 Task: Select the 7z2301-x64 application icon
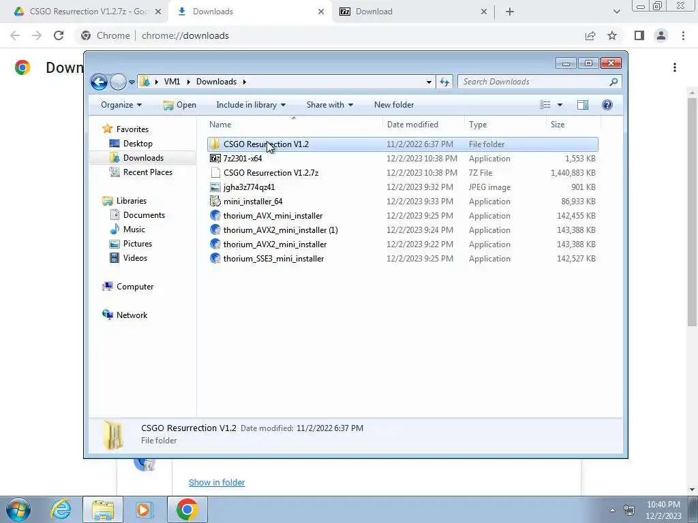coord(215,158)
